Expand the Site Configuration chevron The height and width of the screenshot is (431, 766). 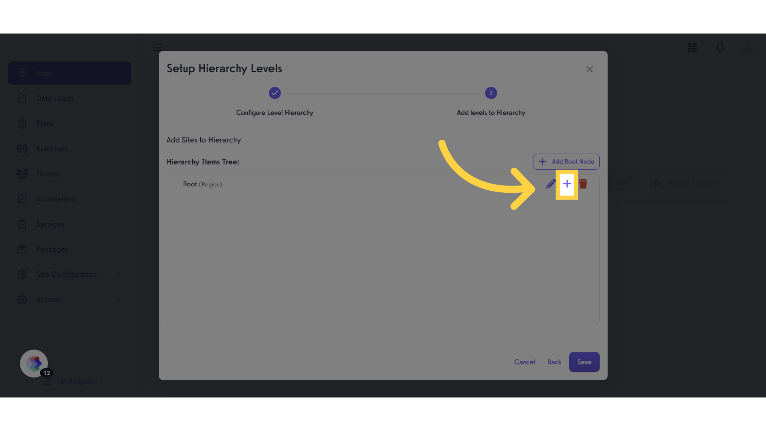[119, 274]
